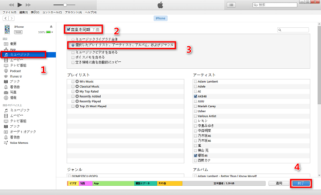Select the selected playlists, artists radio button
This screenshot has height=195, width=321.
(x=73, y=45)
